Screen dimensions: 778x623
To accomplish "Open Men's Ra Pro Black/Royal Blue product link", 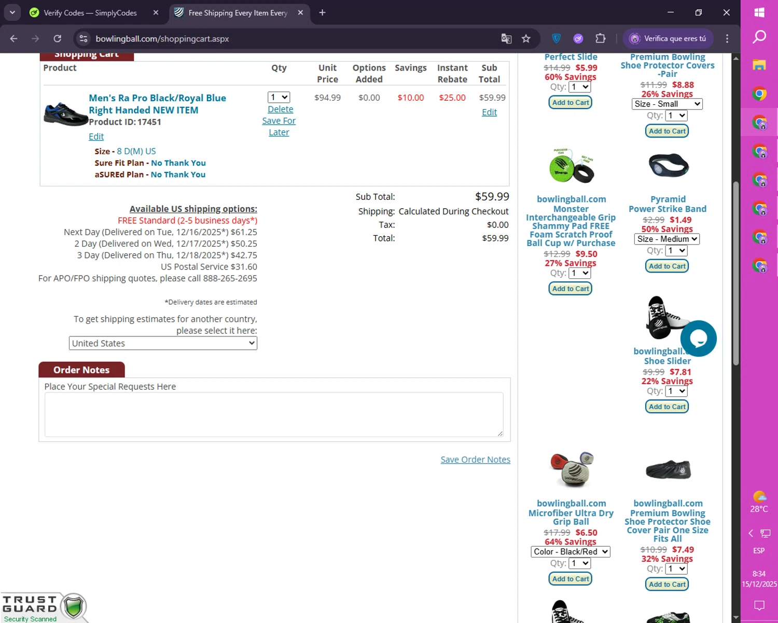I will coord(157,104).
